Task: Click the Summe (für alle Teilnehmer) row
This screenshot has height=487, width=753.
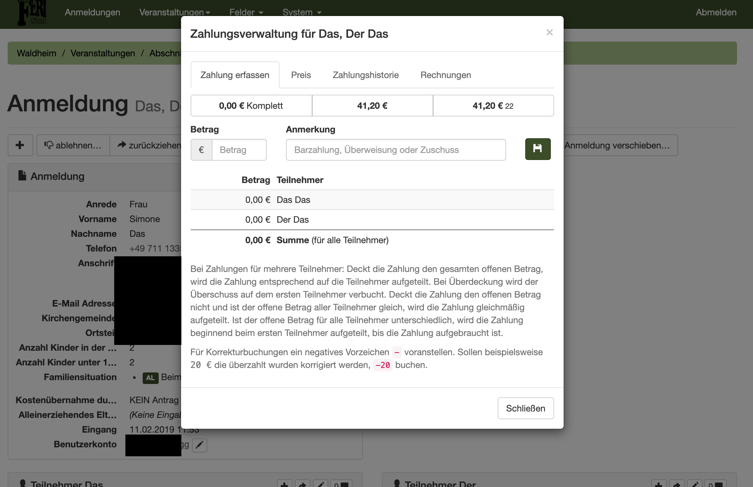Action: (x=372, y=240)
